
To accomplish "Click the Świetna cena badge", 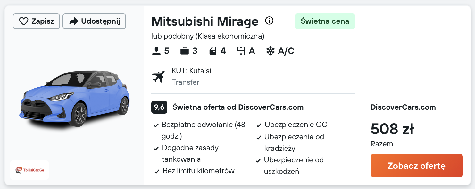I will coord(325,21).
